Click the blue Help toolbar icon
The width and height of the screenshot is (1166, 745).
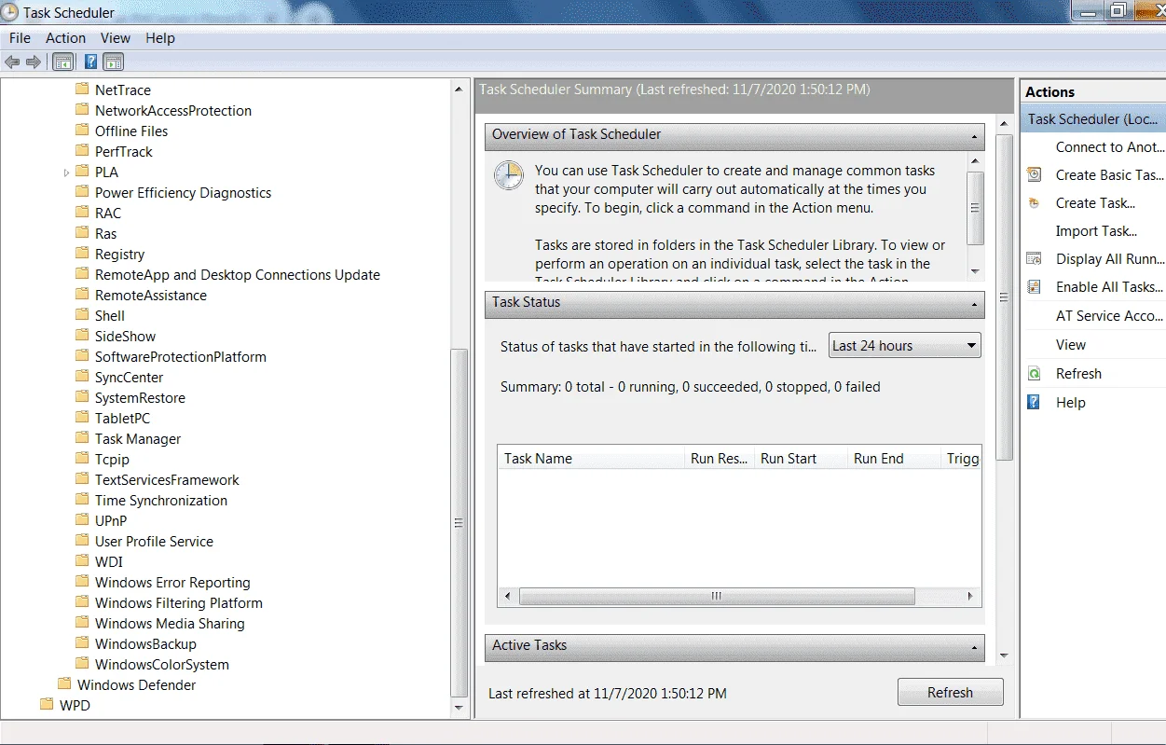[90, 62]
